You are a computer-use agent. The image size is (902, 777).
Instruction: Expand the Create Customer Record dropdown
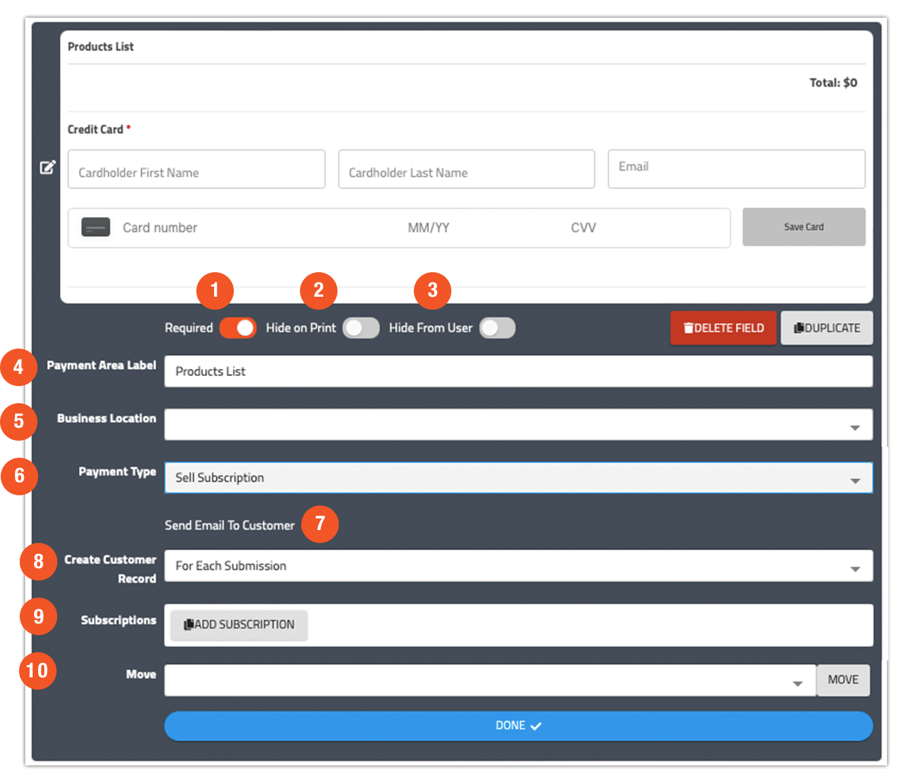click(x=518, y=566)
